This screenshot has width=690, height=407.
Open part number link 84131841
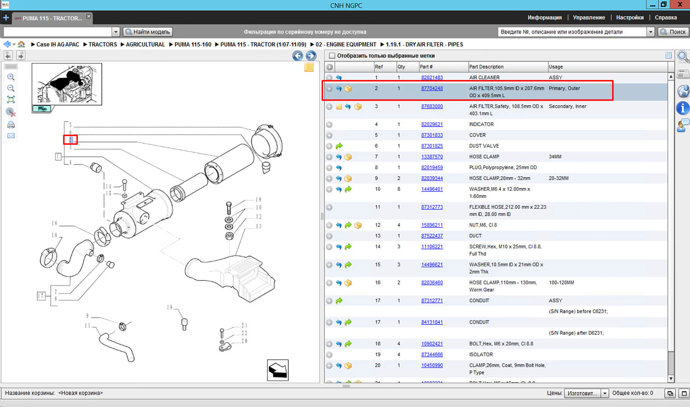(x=432, y=322)
